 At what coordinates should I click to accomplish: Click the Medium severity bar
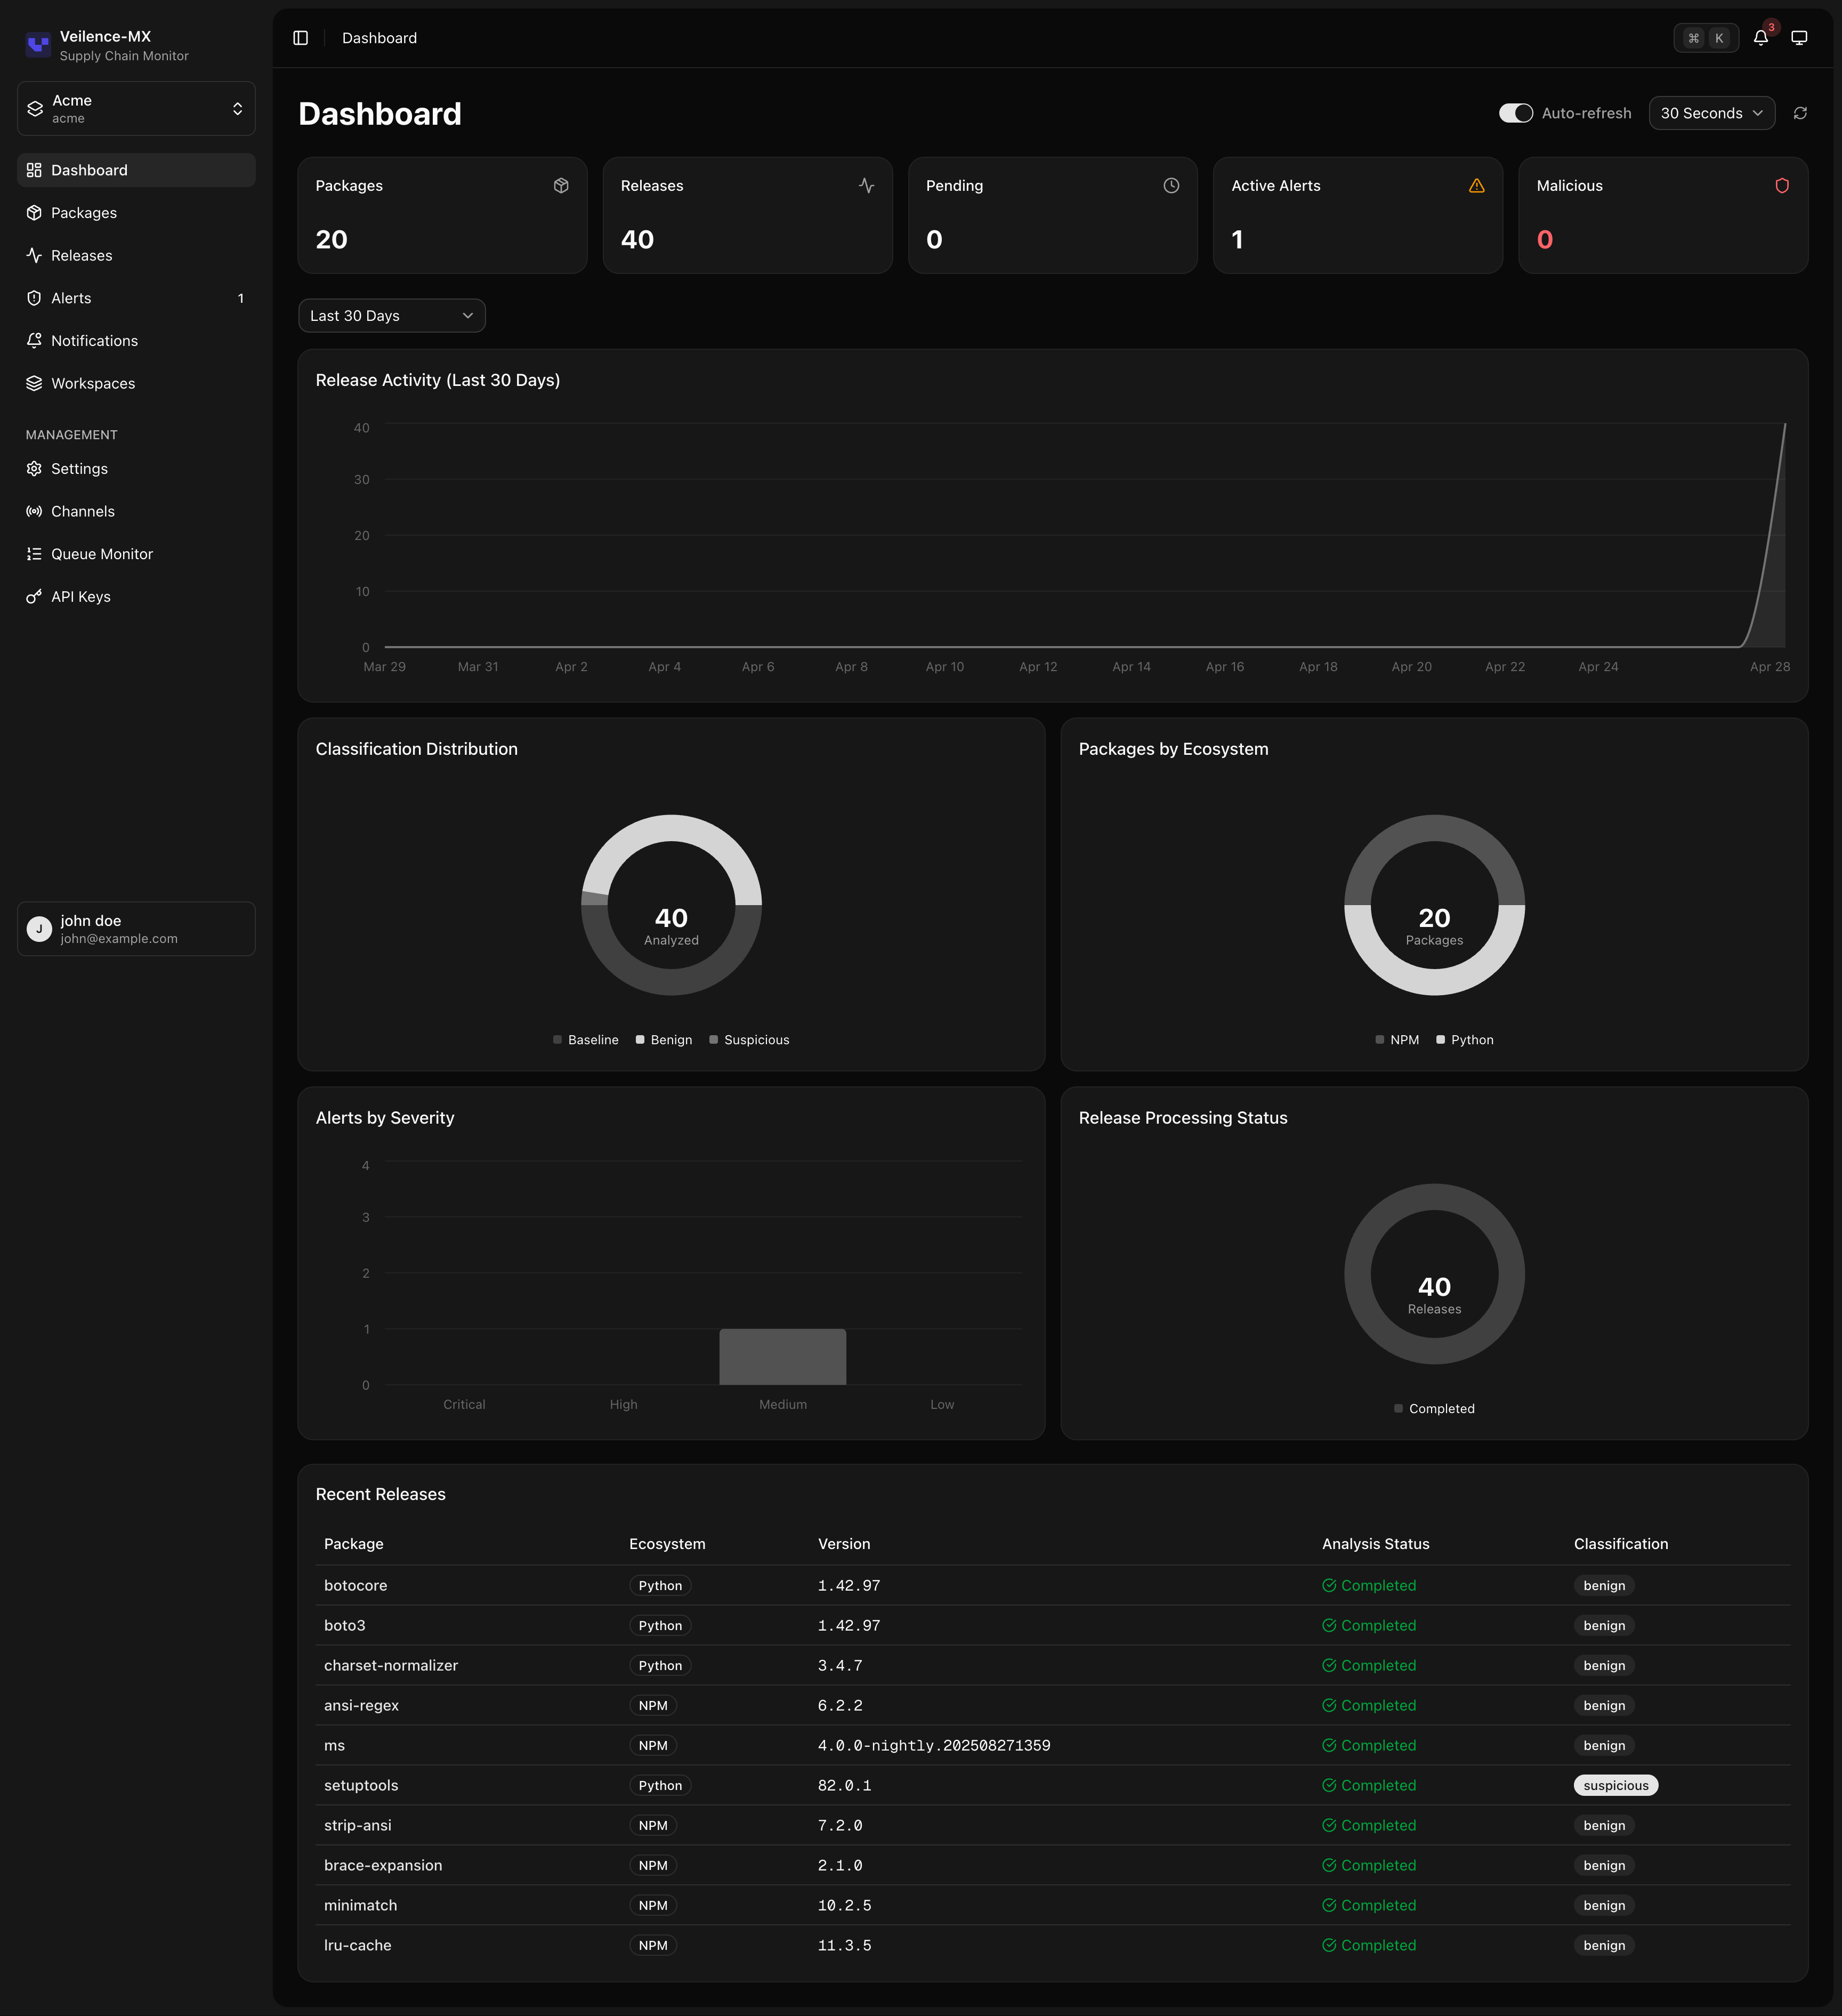pyautogui.click(x=783, y=1357)
